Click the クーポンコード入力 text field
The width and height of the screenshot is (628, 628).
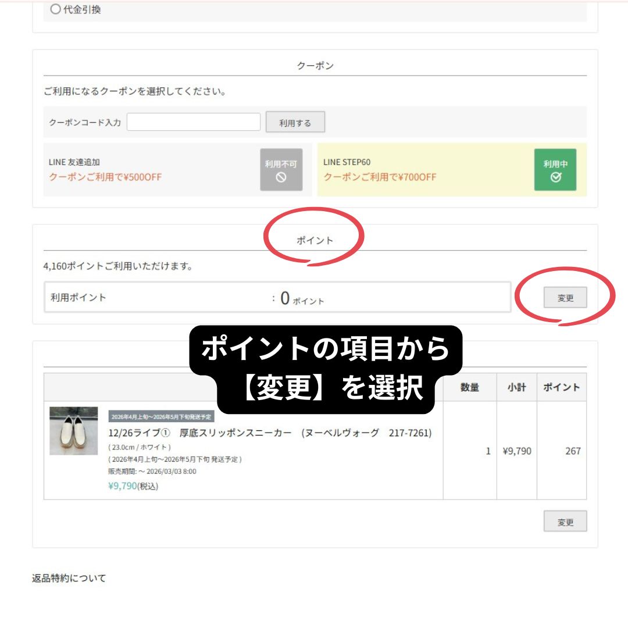pos(193,122)
